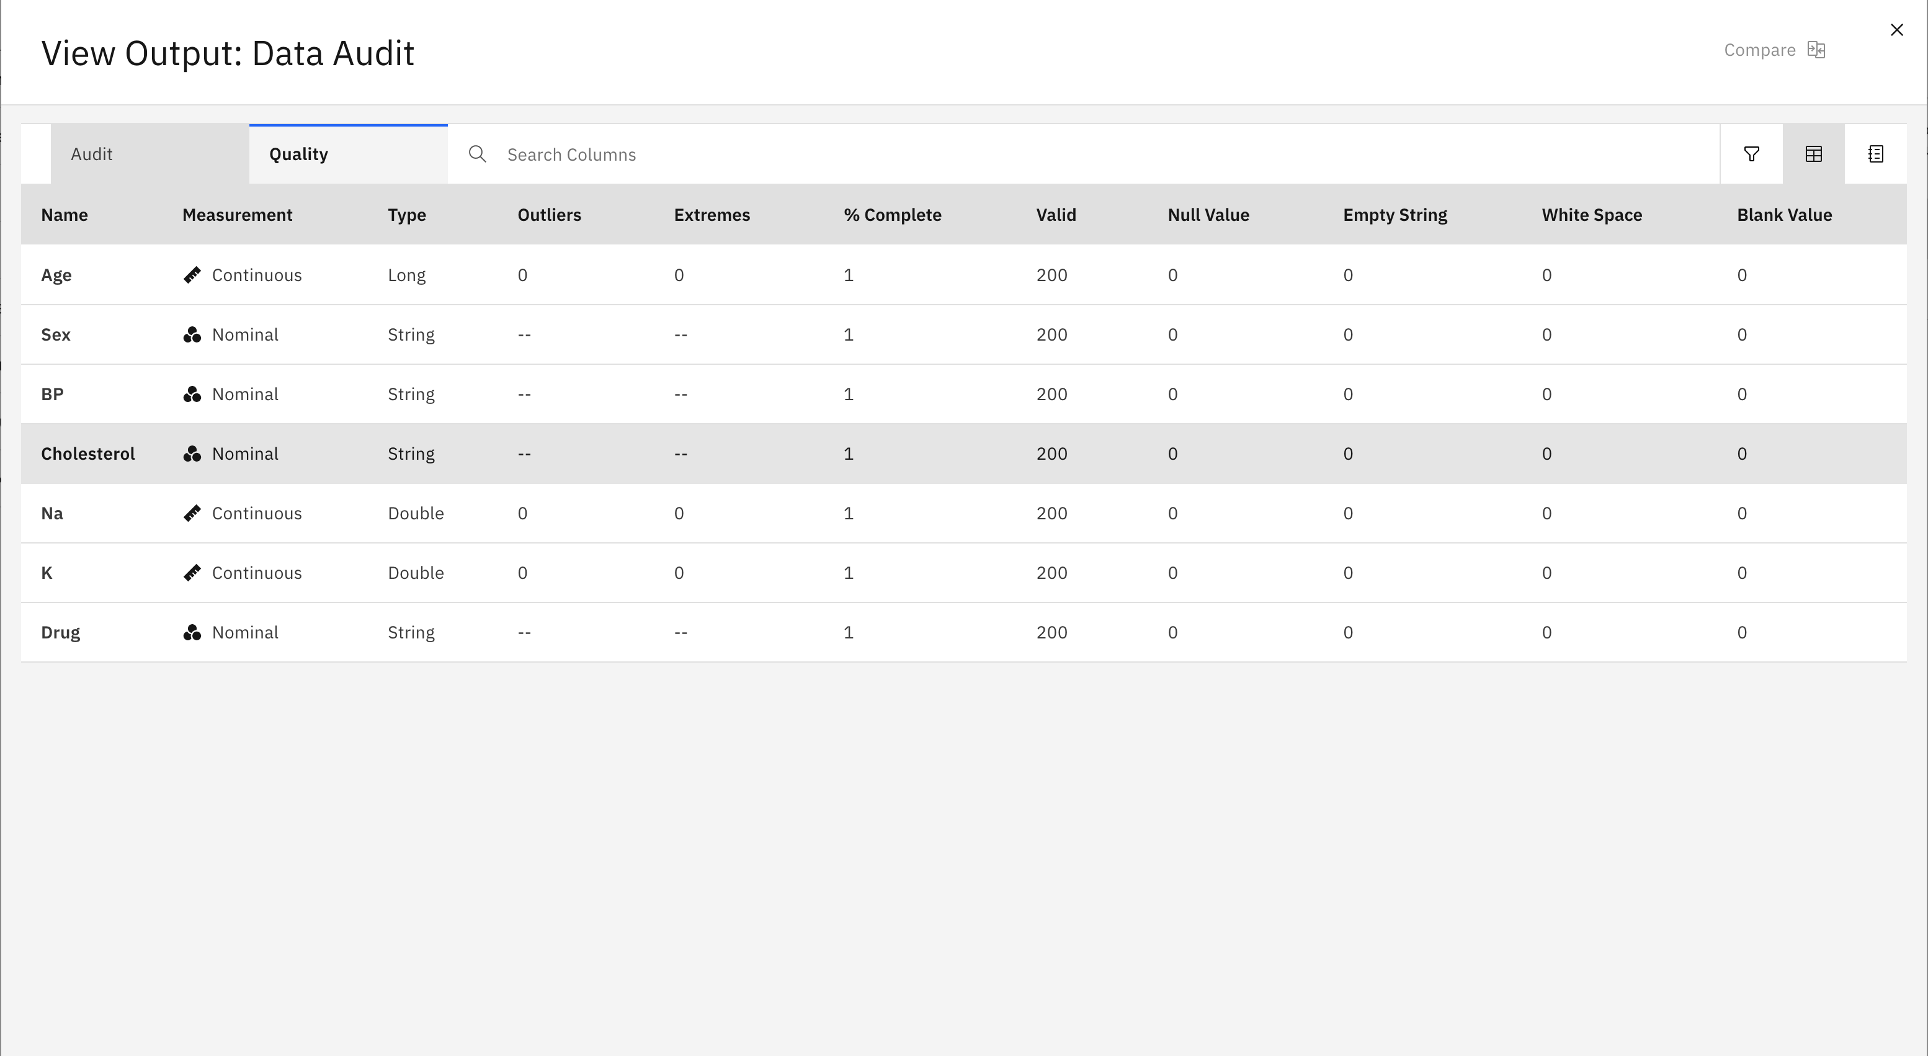Click the Double type cell for Na
Screen dimensions: 1928x1056
tap(416, 513)
